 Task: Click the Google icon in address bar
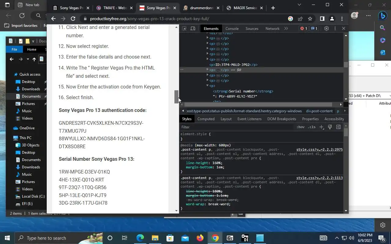(x=291, y=19)
